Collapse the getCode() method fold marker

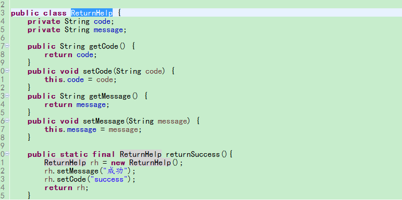7,46
